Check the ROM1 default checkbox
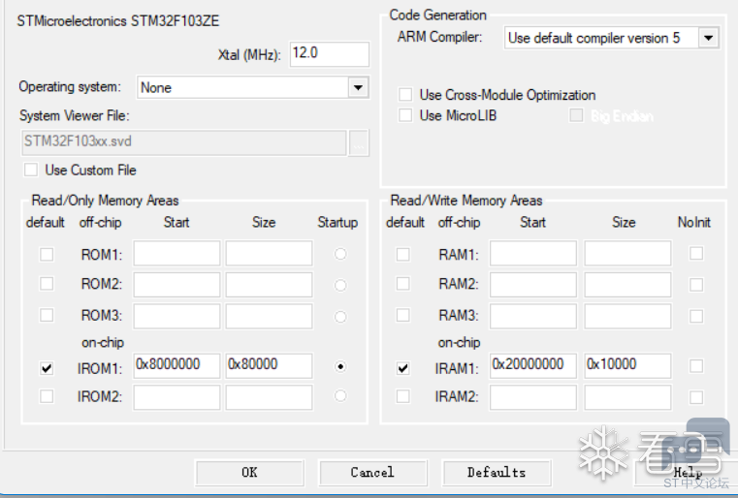The height and width of the screenshot is (498, 738). coord(47,255)
